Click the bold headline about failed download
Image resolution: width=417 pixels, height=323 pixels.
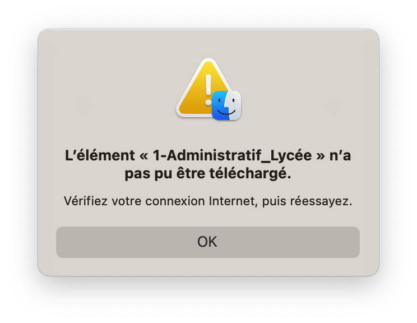(x=208, y=164)
